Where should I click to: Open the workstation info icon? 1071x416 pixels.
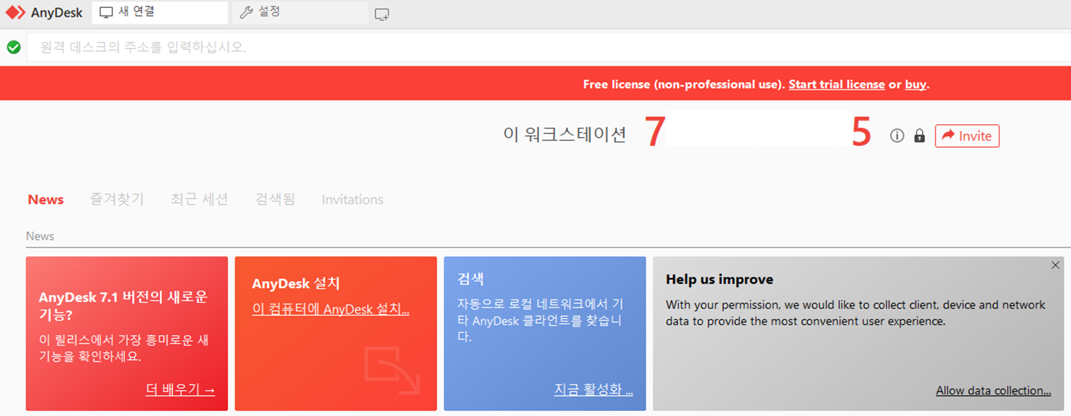click(897, 136)
